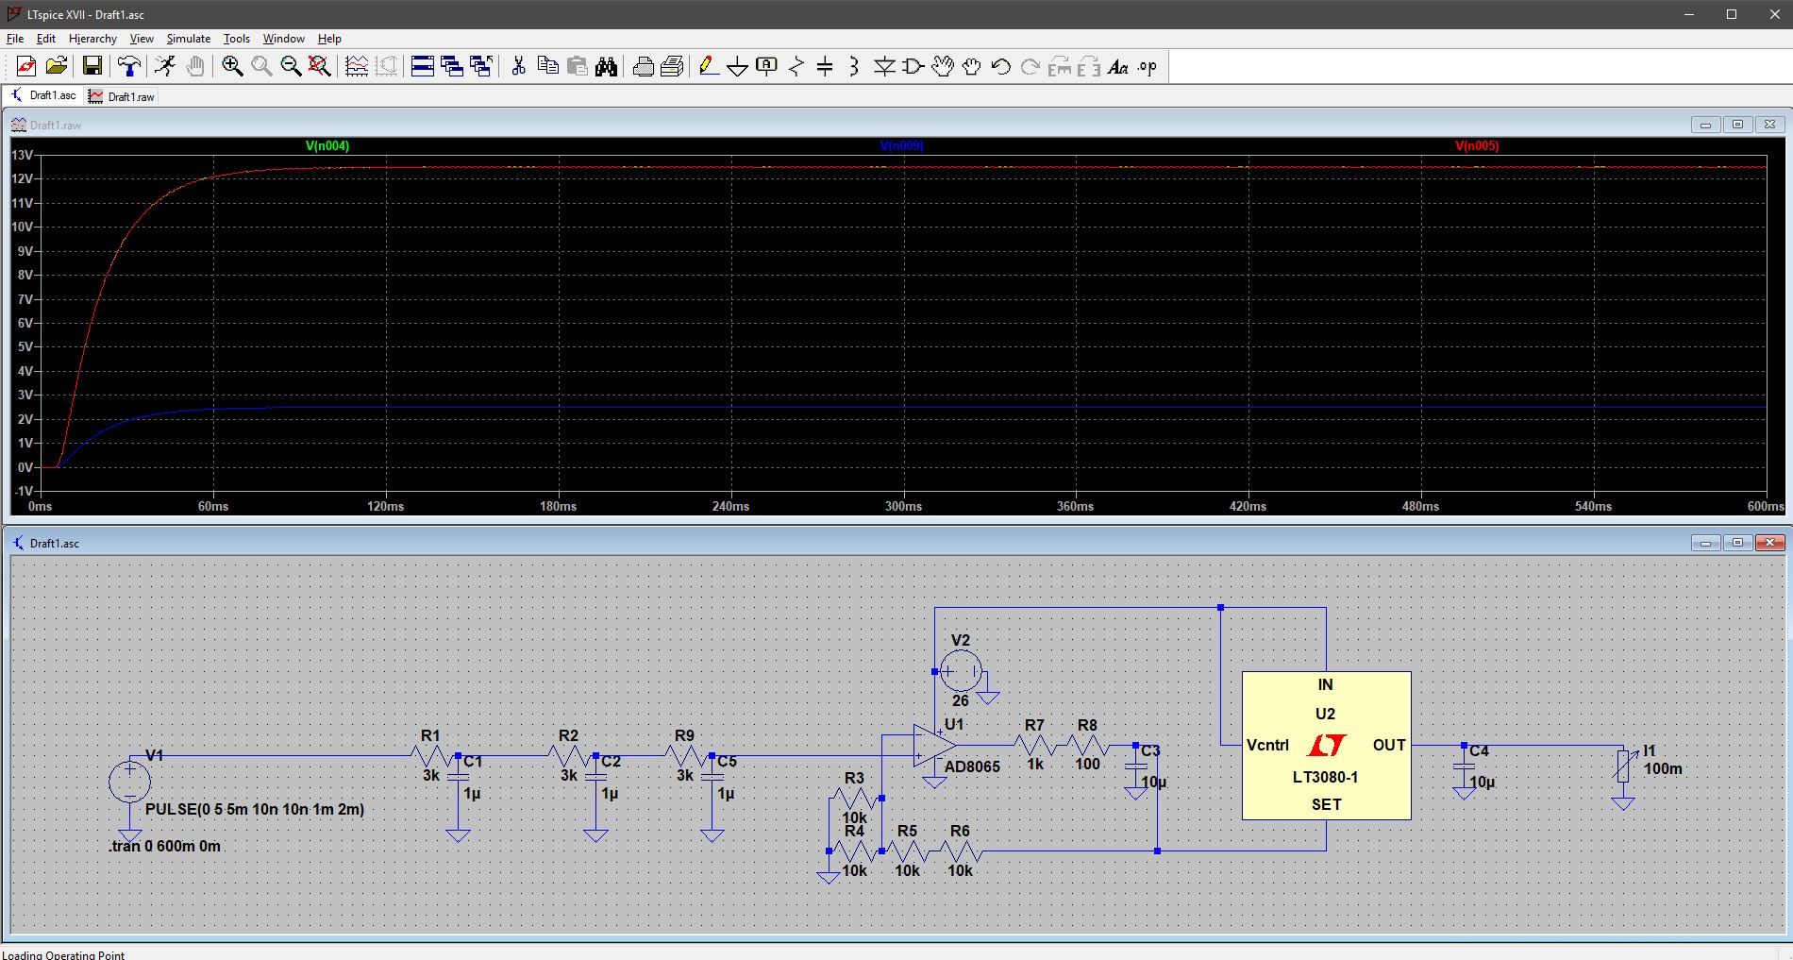This screenshot has width=1793, height=960.
Task: Open Find with the binoculars icon
Action: coord(606,66)
